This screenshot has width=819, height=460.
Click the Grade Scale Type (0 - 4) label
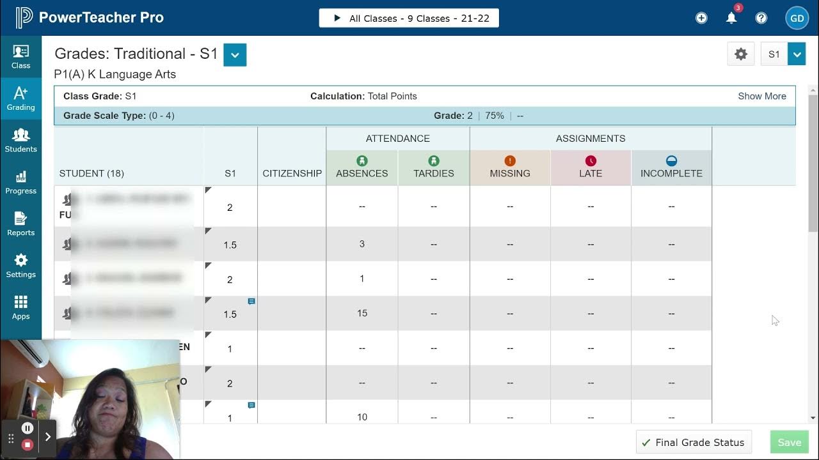pyautogui.click(x=119, y=116)
